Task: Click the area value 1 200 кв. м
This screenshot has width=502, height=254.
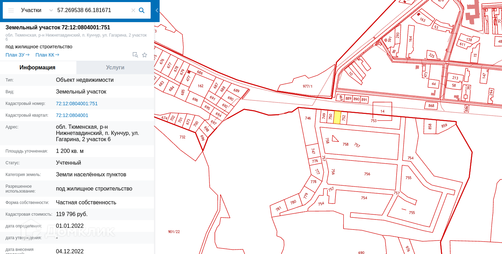Action: [70, 151]
